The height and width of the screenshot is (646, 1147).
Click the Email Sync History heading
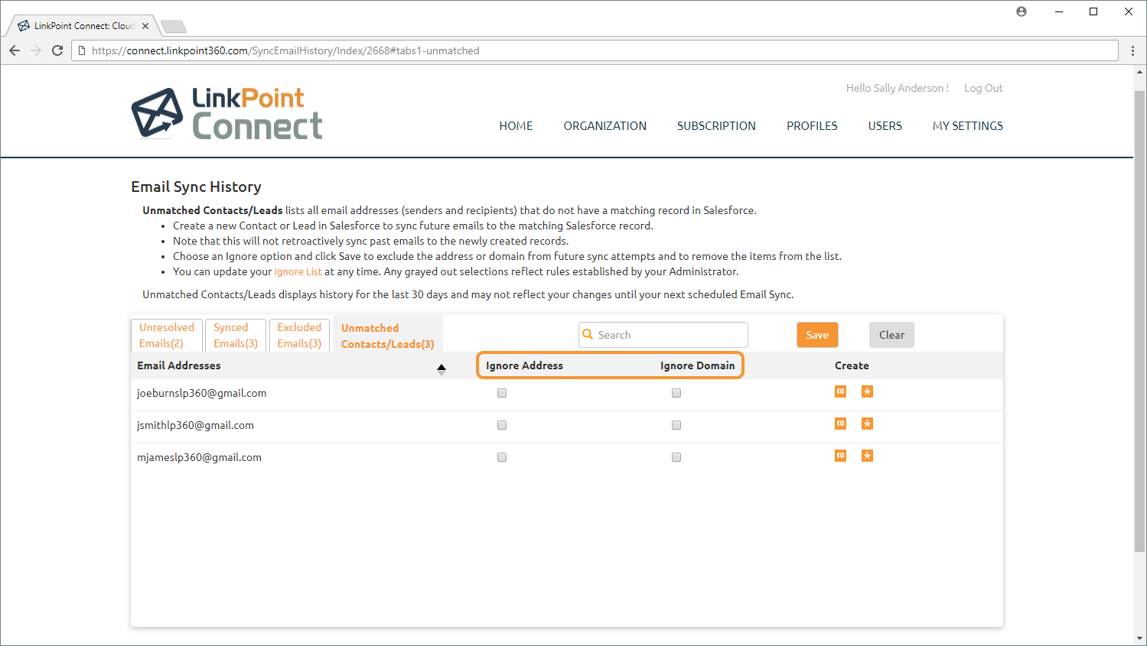click(x=196, y=187)
